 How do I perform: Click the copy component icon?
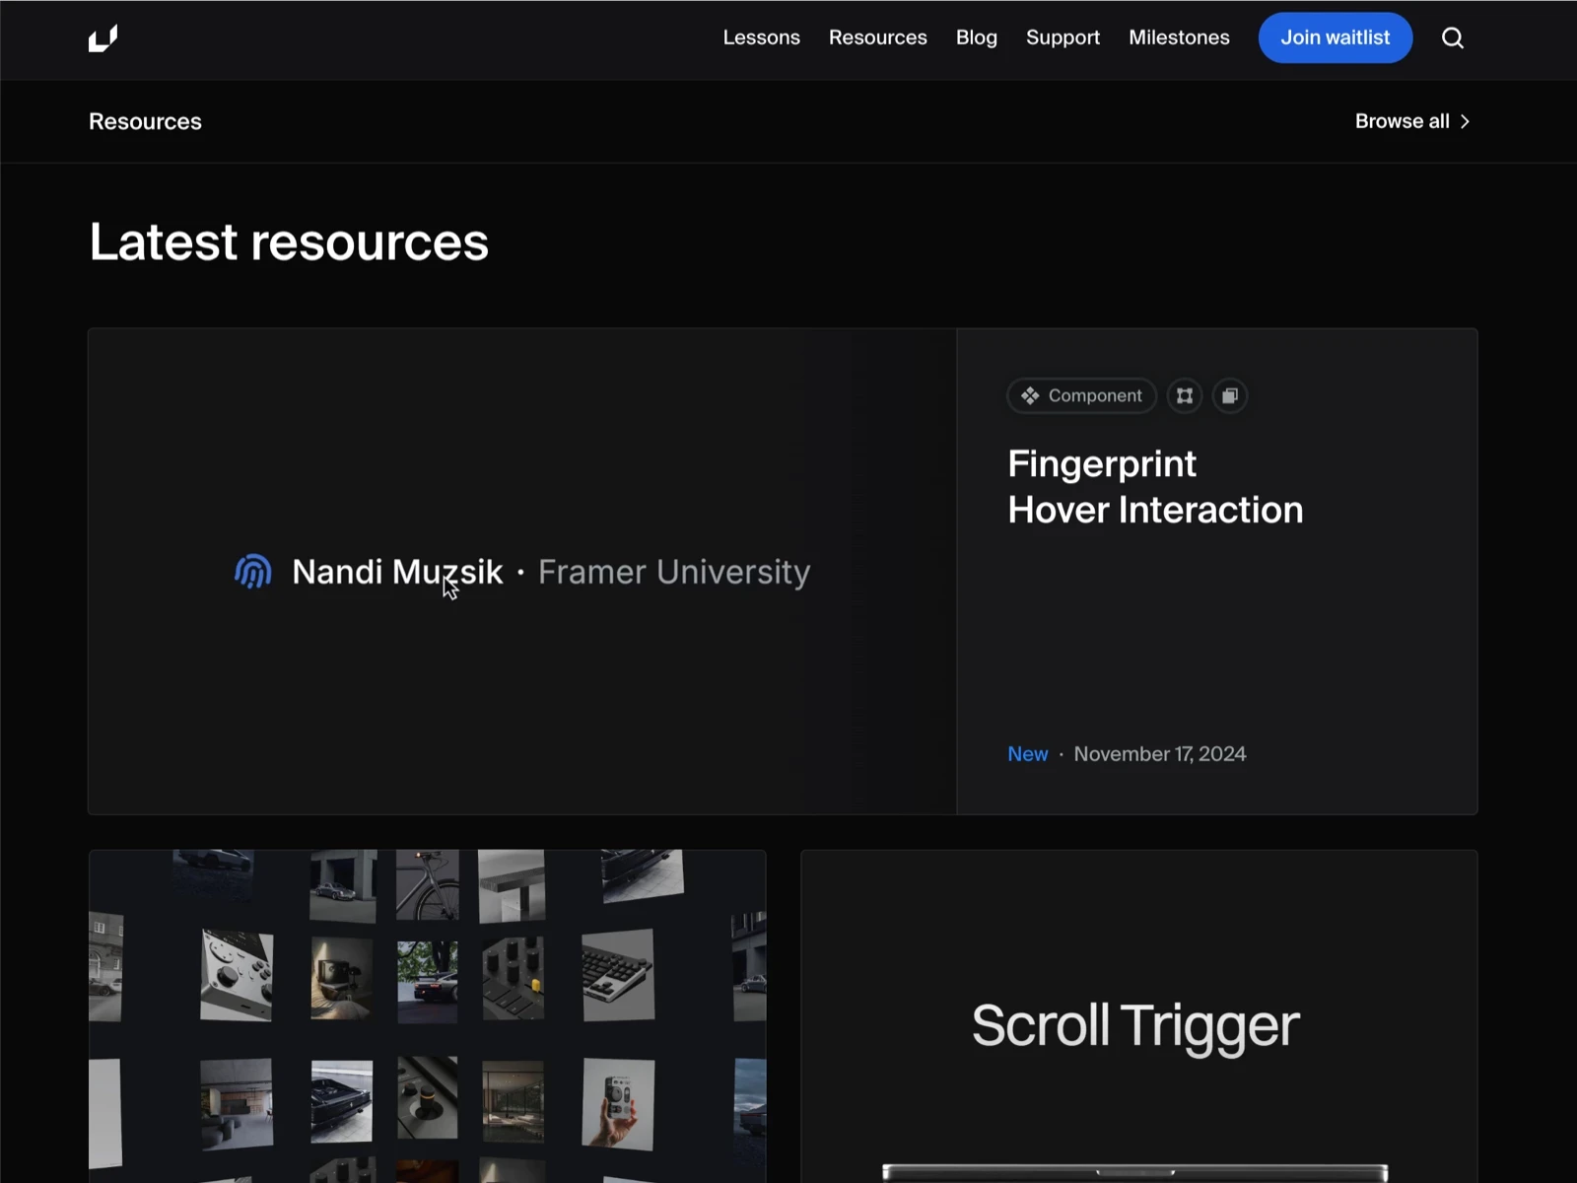tap(1229, 395)
